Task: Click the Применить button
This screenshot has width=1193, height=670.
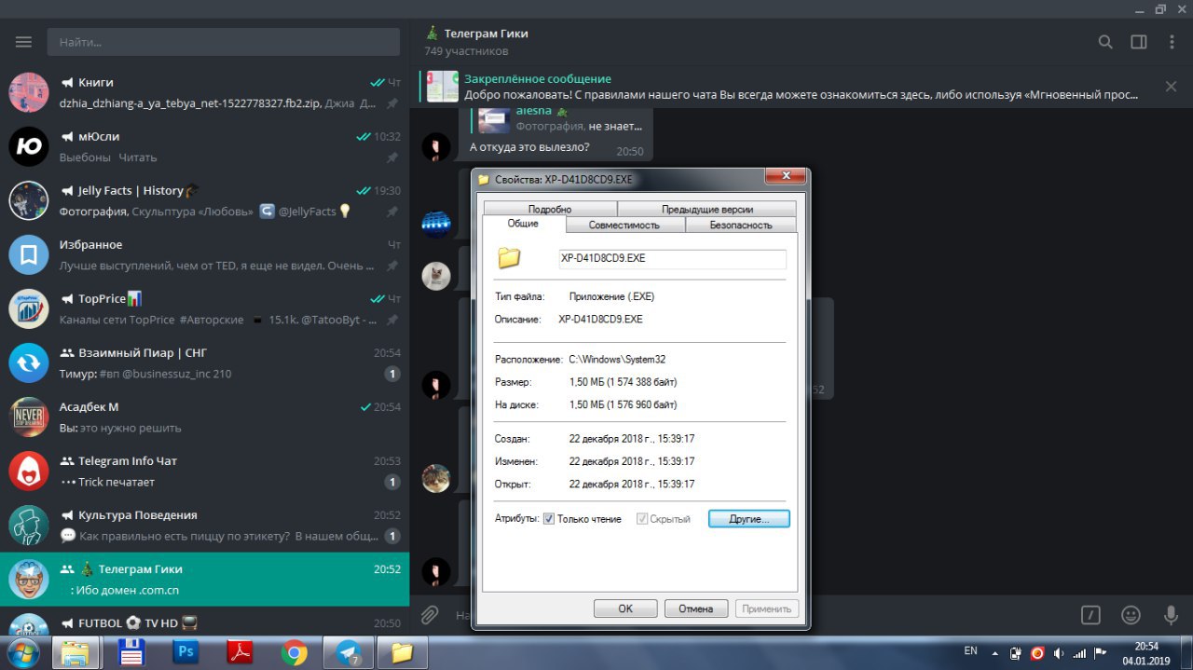Action: tap(767, 608)
